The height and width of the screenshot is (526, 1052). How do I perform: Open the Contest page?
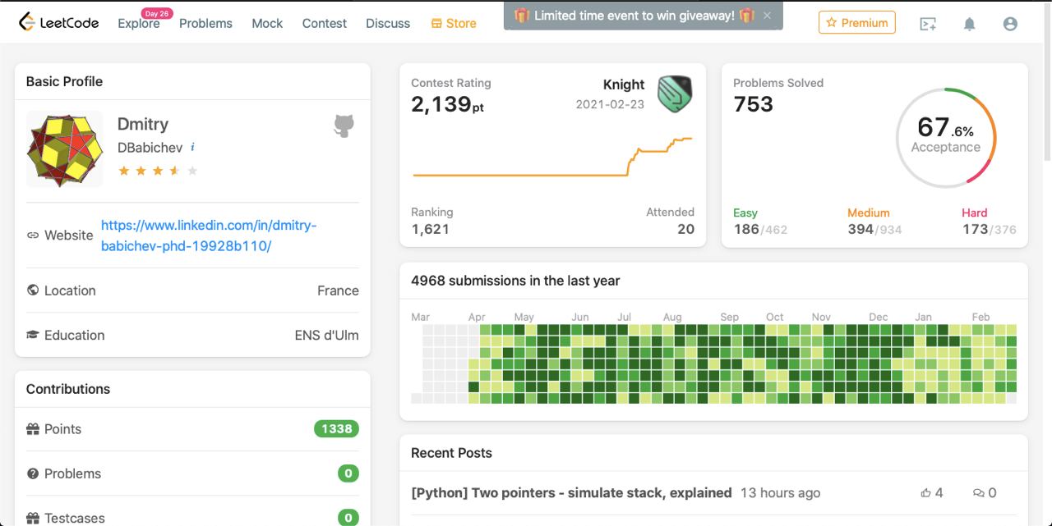[x=325, y=23]
